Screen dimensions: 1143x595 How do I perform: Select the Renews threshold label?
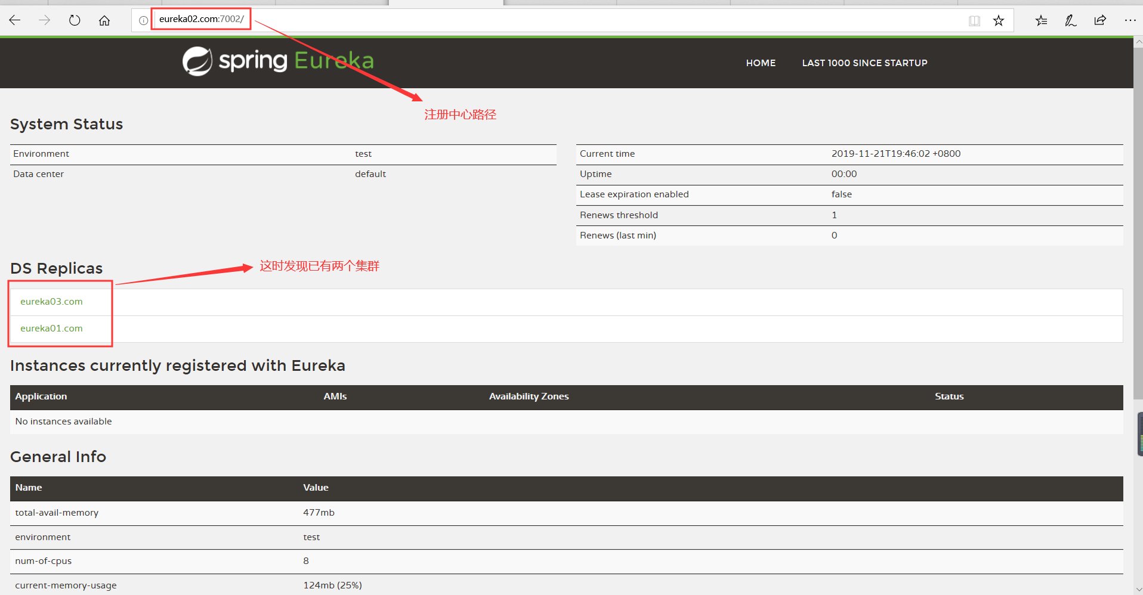point(619,215)
